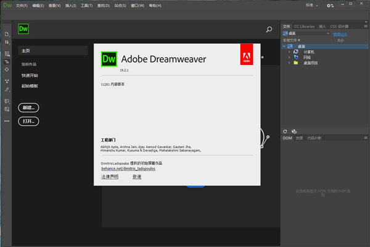Select the 桌面项目 folder in file tree
Viewport: 370px width, 247px height.
click(x=310, y=63)
